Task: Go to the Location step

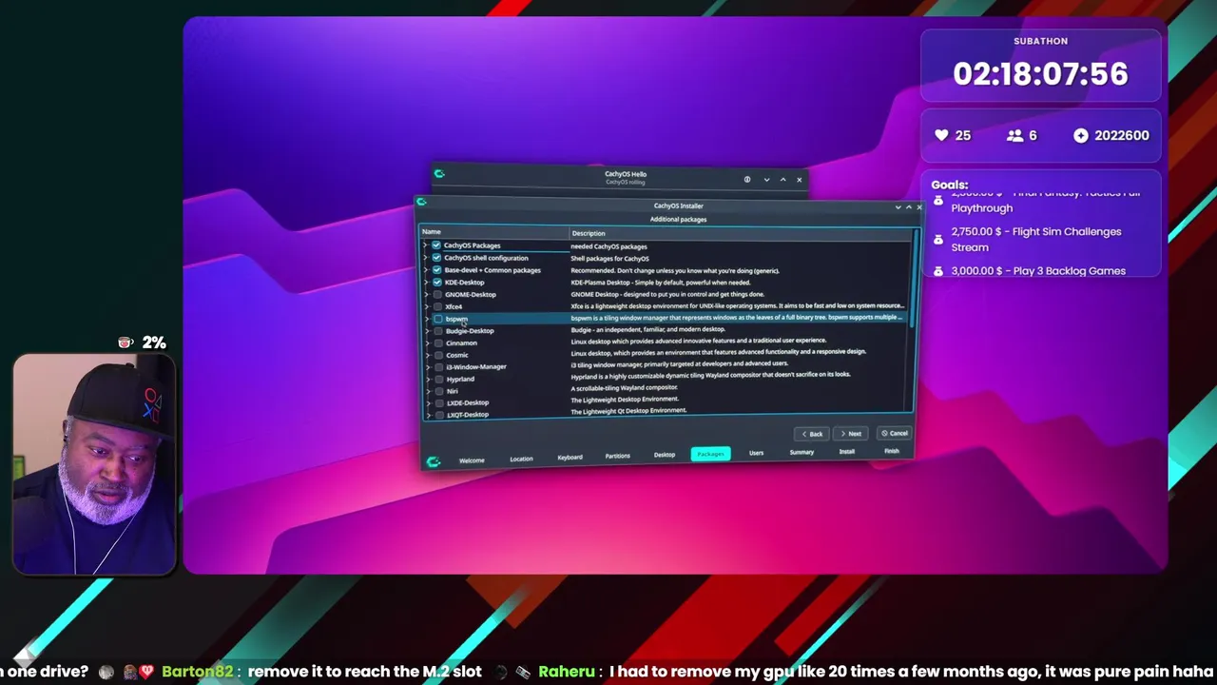Action: tap(521, 460)
